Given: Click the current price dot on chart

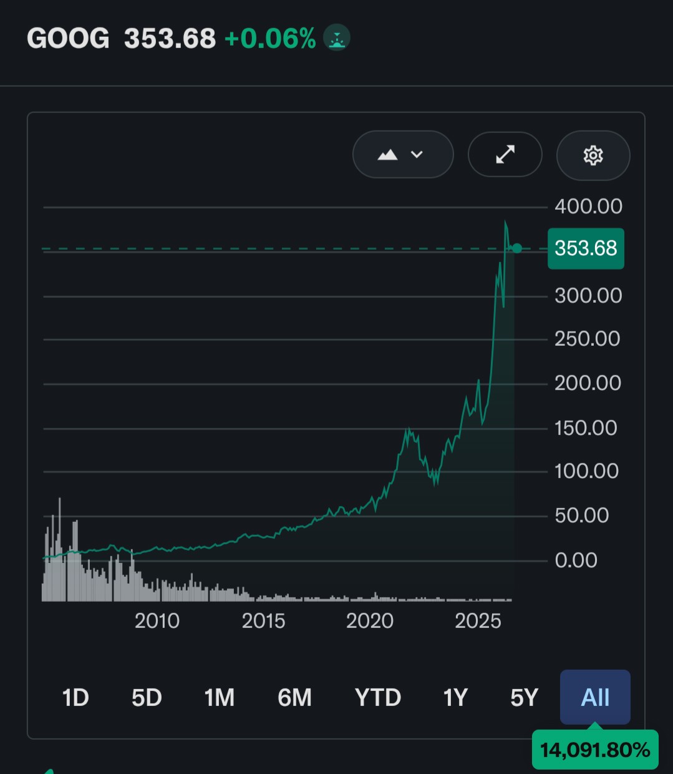Looking at the screenshot, I should click(516, 248).
